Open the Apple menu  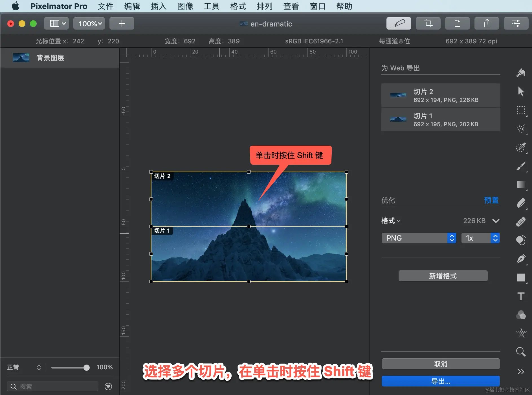tap(16, 6)
